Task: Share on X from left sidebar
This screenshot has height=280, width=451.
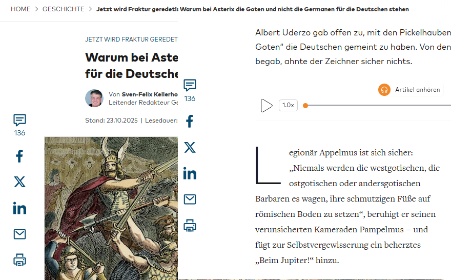Action: pyautogui.click(x=19, y=182)
